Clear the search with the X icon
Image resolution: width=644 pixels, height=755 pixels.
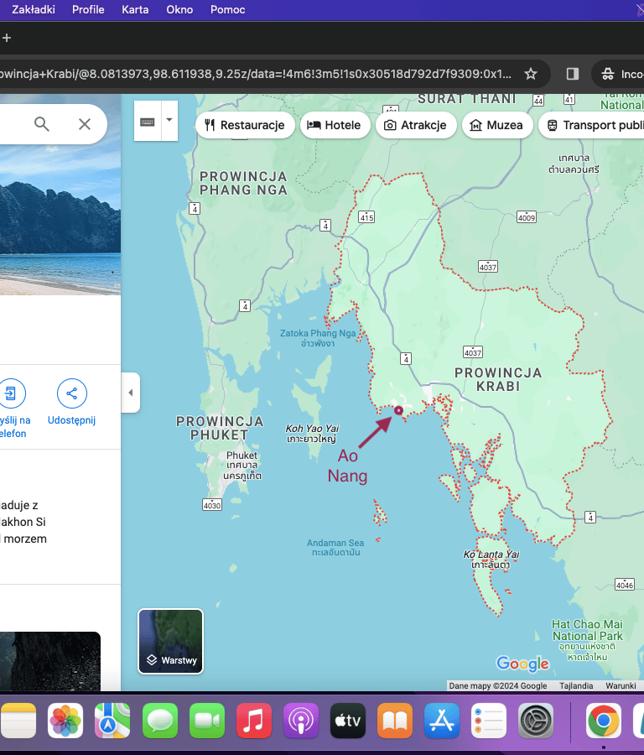(85, 124)
